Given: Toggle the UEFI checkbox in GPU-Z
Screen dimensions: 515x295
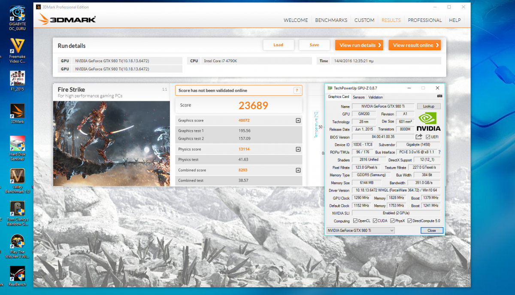Looking at the screenshot, I should click(x=428, y=137).
